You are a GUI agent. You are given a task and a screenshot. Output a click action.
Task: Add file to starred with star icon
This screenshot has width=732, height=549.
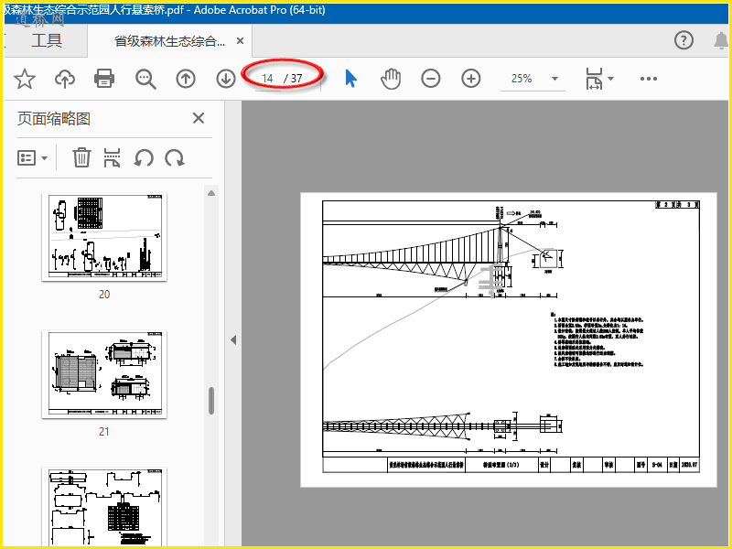(x=25, y=79)
